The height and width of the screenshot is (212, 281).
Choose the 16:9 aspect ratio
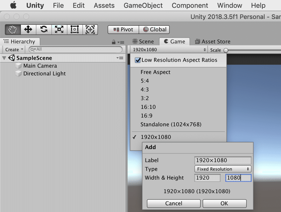[147, 116]
